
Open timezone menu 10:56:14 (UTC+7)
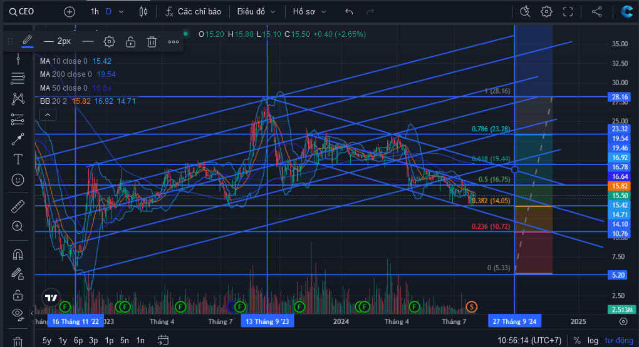(529, 341)
